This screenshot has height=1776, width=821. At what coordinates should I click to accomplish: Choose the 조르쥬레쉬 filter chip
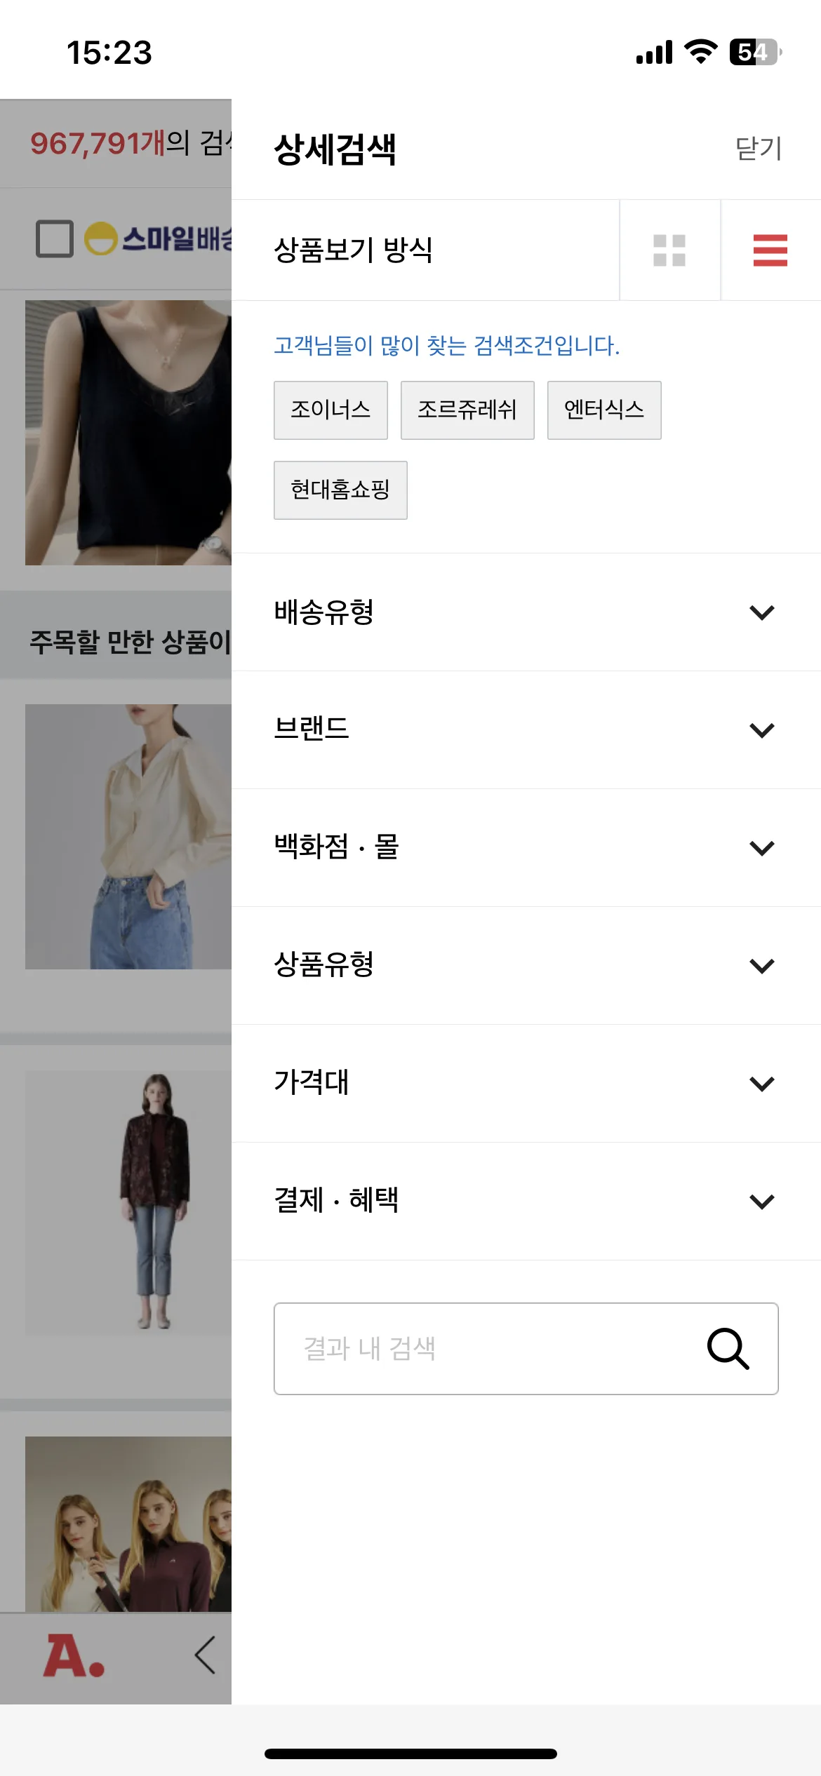467,410
